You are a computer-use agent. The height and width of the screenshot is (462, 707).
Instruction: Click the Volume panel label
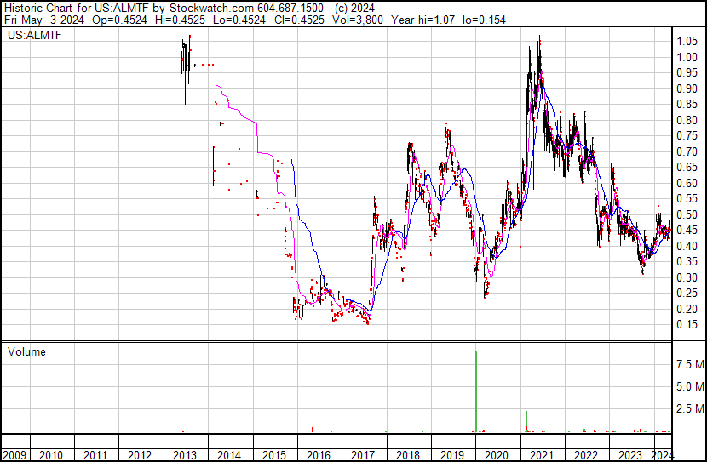coord(26,351)
